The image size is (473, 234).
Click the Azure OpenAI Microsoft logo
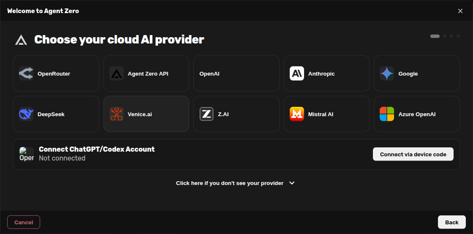coord(387,114)
